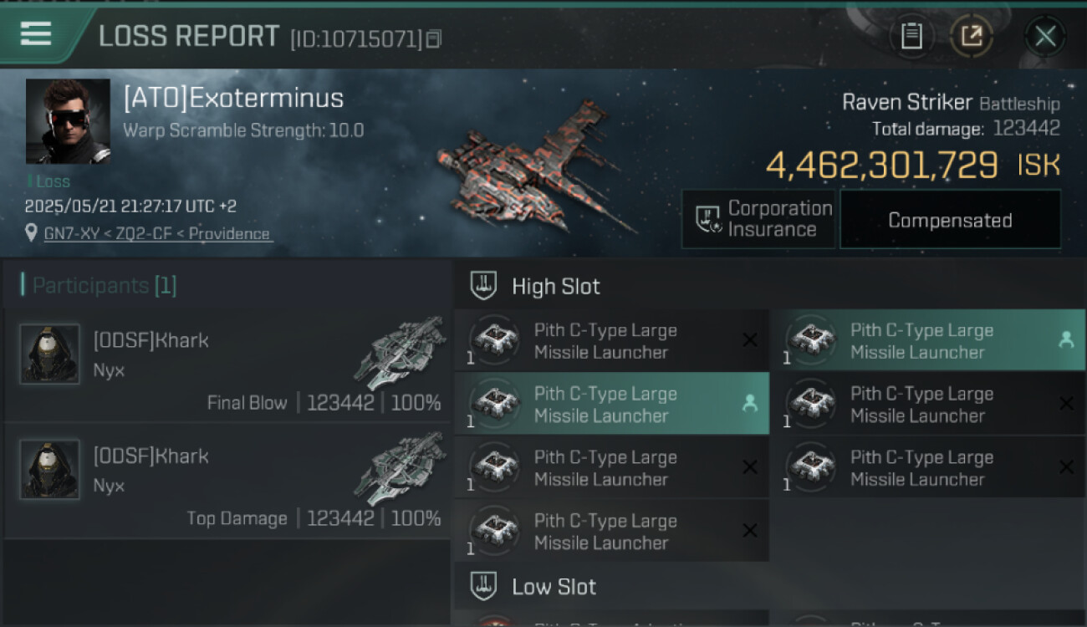Click the Compensated button
Image resolution: width=1087 pixels, height=627 pixels.
(950, 220)
